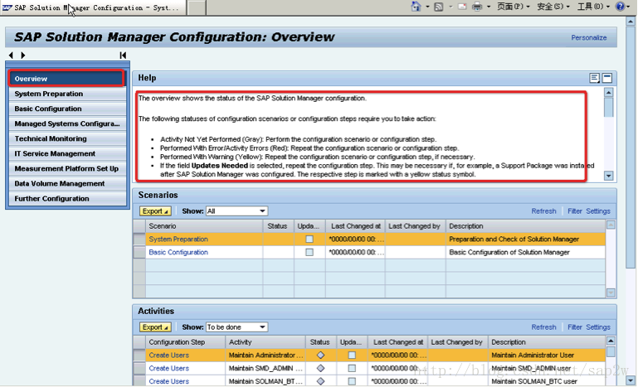Click Refresh link in Activities panel
Viewport: 638px width, 387px height.
(543, 327)
